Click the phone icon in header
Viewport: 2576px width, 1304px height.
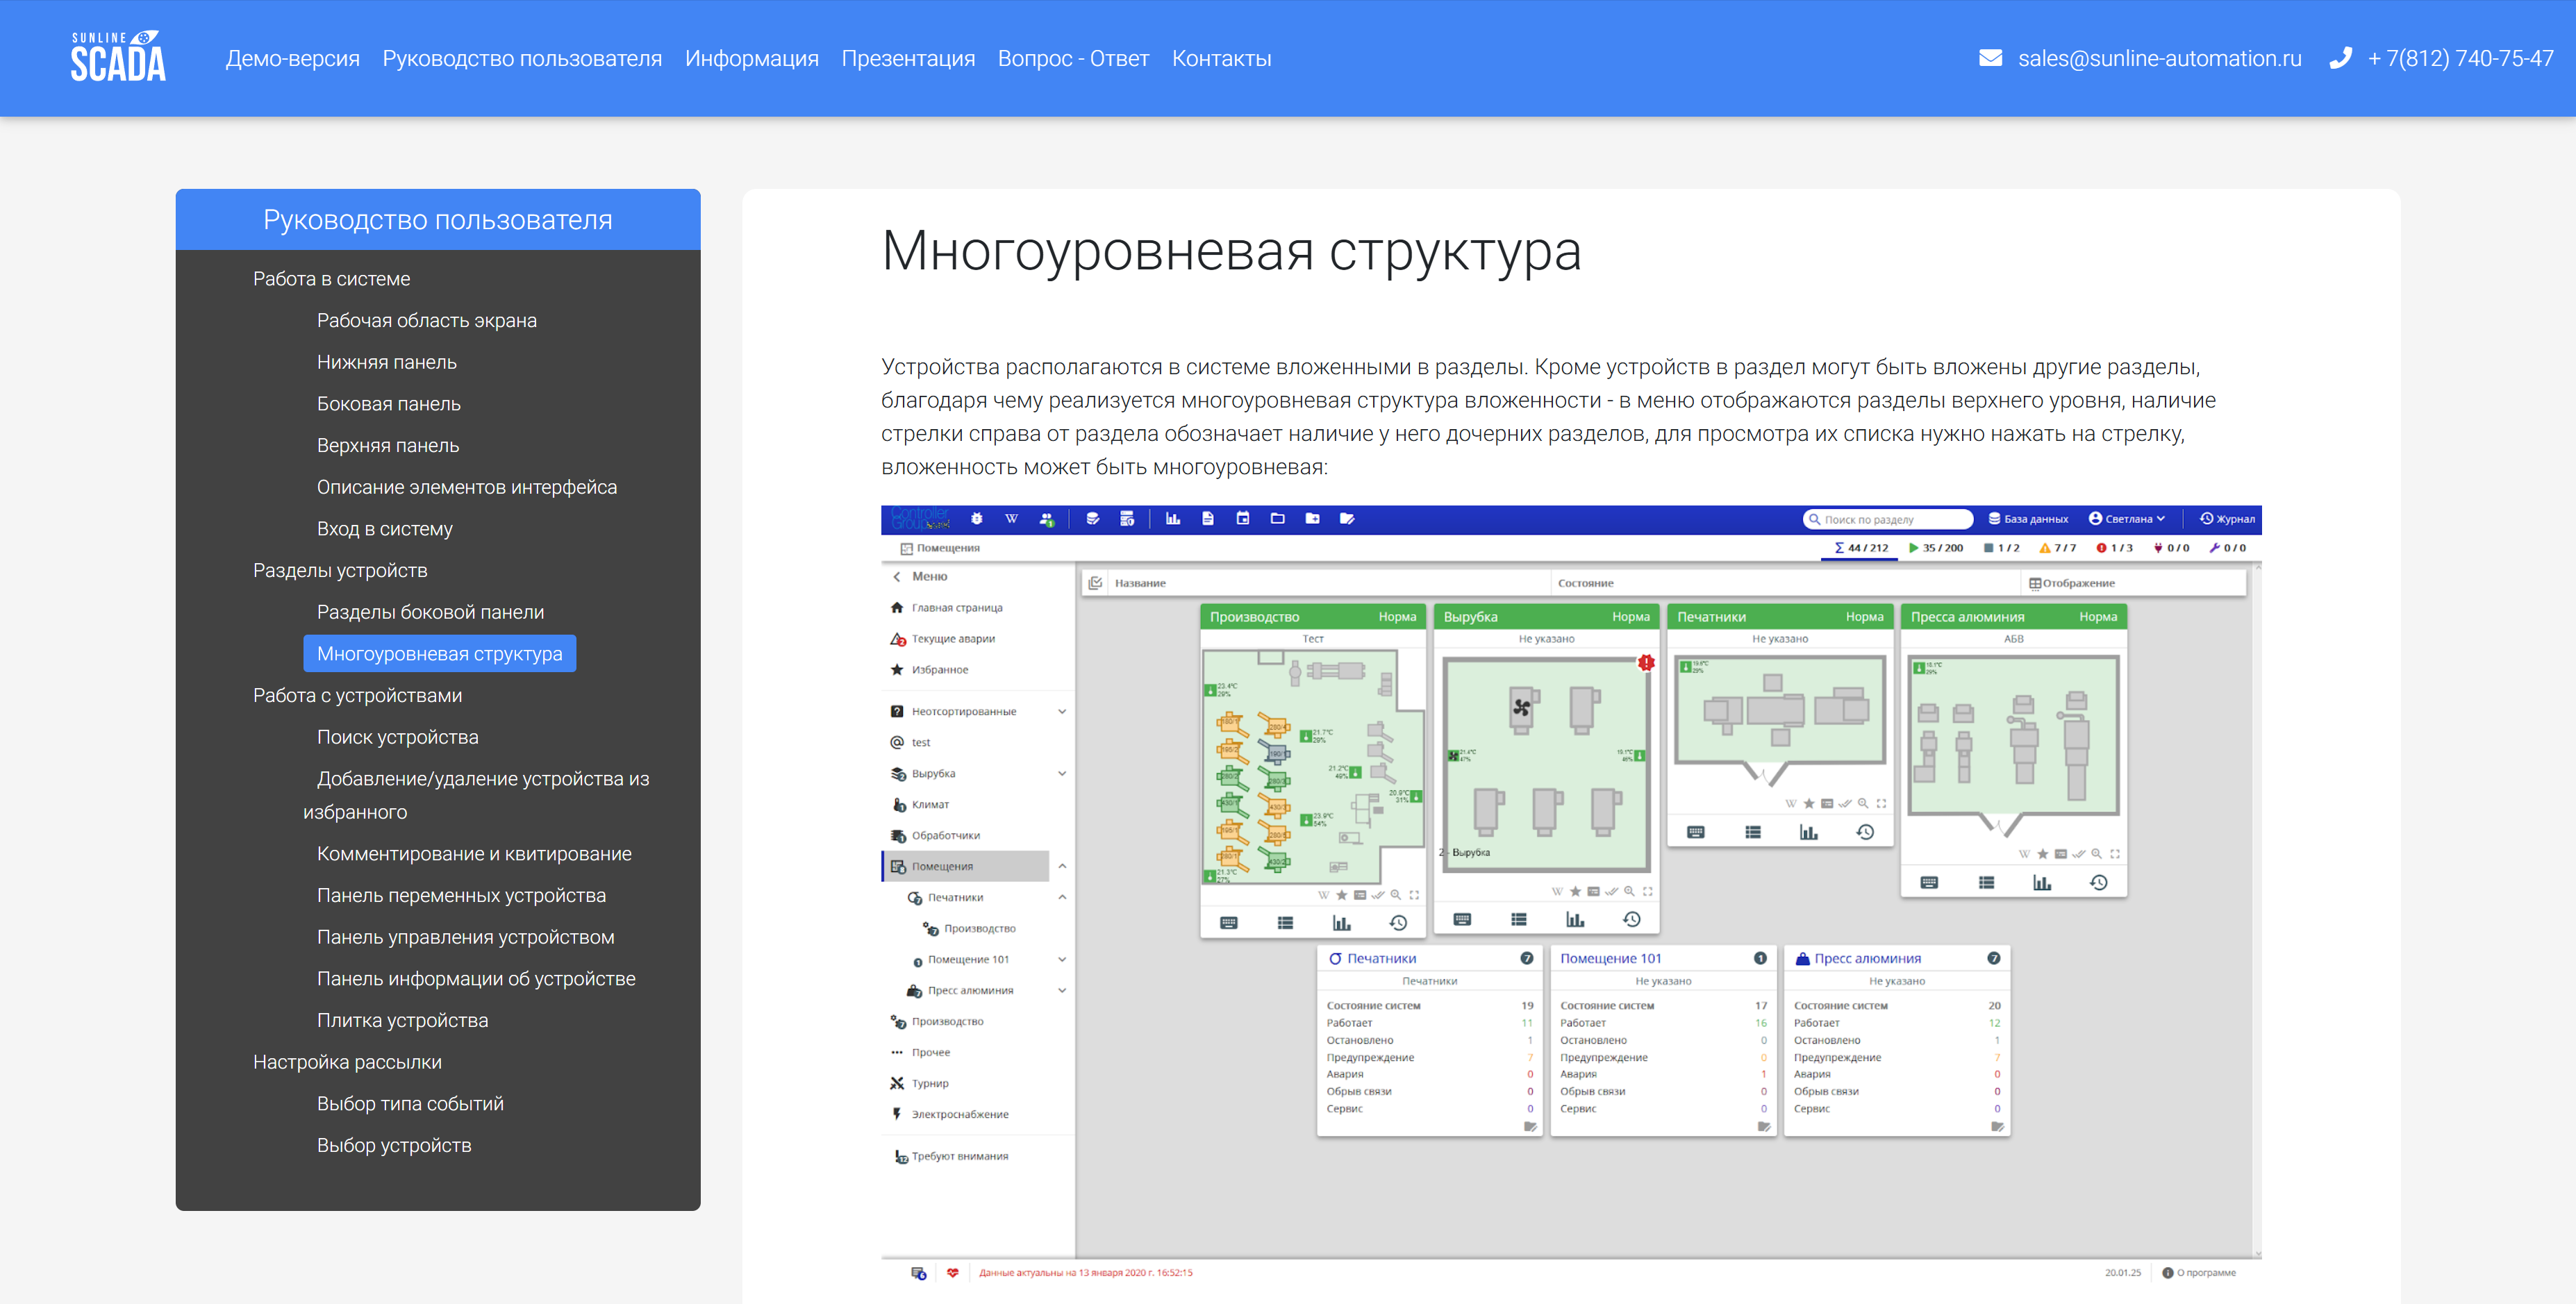point(2340,58)
